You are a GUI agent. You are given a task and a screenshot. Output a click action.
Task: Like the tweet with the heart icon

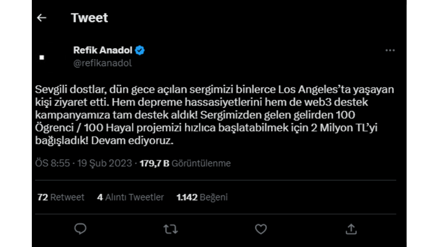pos(261,228)
